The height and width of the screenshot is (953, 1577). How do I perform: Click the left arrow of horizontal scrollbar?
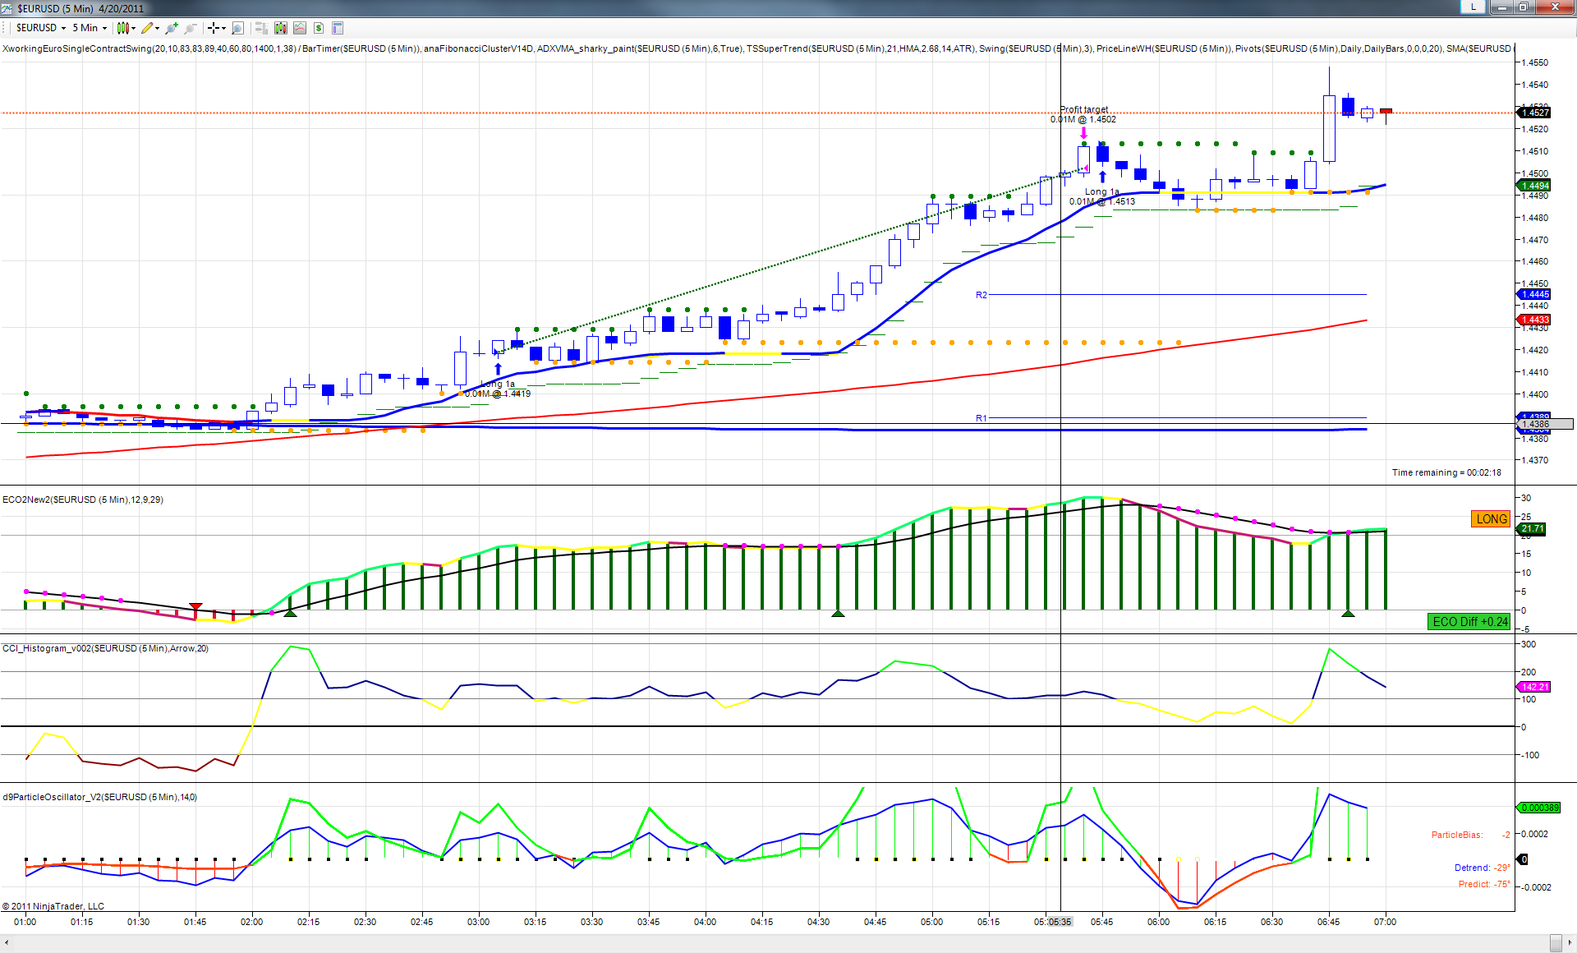(7, 943)
